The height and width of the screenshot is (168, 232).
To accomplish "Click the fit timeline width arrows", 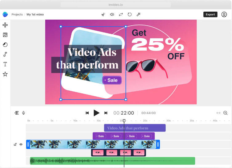I will [218, 113].
